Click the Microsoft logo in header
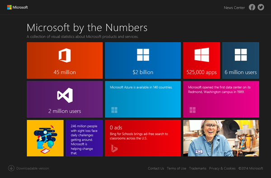This screenshot has width=271, height=178. tap(17, 7)
